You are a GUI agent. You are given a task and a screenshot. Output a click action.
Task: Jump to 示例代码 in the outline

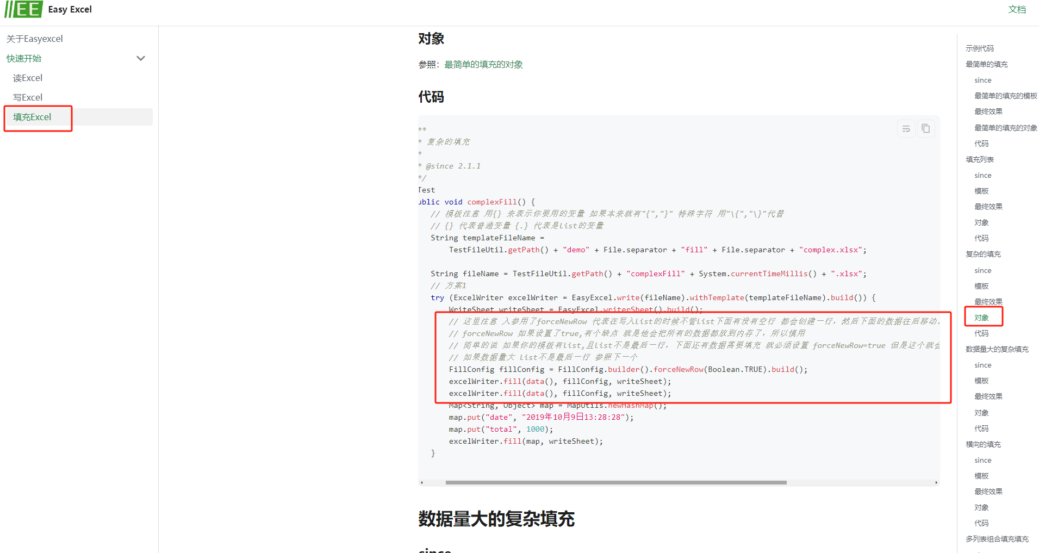click(x=979, y=48)
